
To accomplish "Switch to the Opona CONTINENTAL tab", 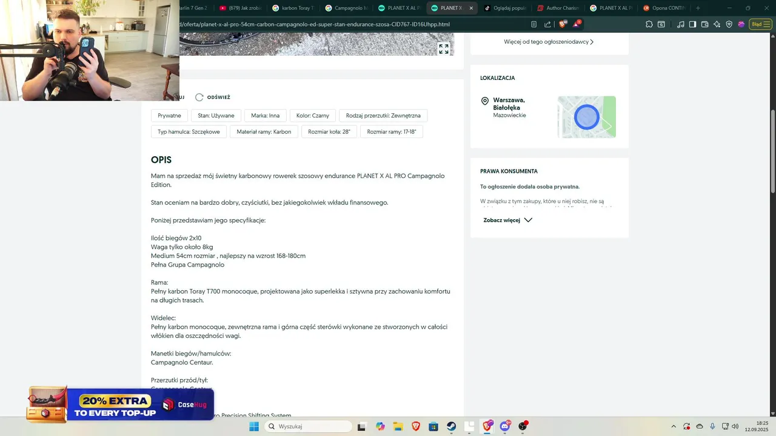I will pos(663,8).
